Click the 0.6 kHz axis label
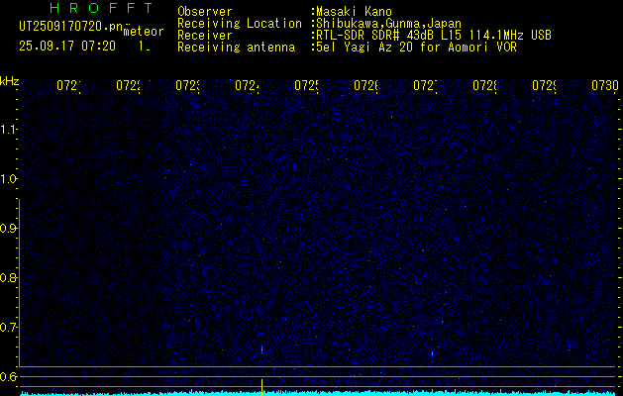 click(x=8, y=376)
